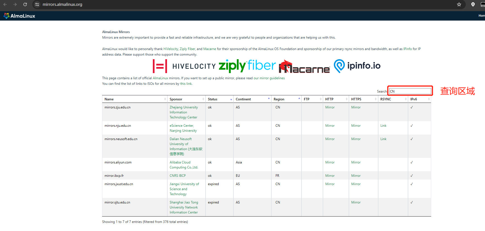Open the HiVelocity text link
Viewport: 485px width, 231px height.
click(171, 49)
